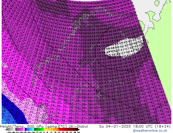Pick the dark green legend swatch

coord(35,129)
